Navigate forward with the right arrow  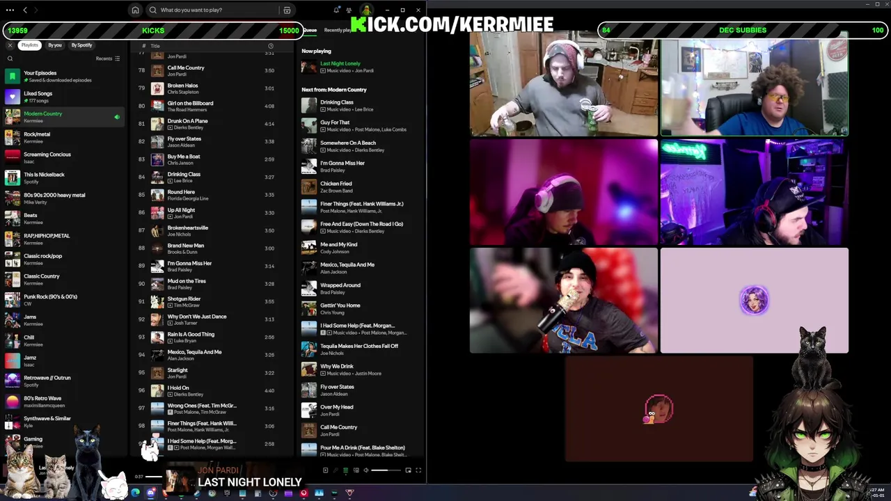[36, 10]
